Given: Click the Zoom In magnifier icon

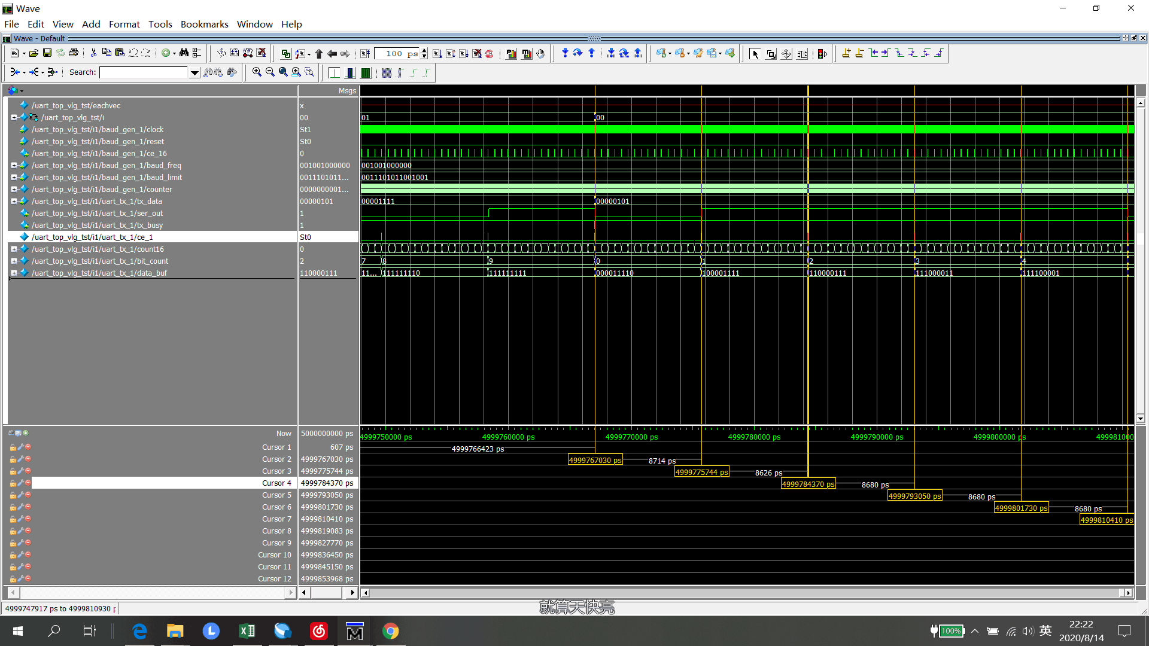Looking at the screenshot, I should point(257,72).
